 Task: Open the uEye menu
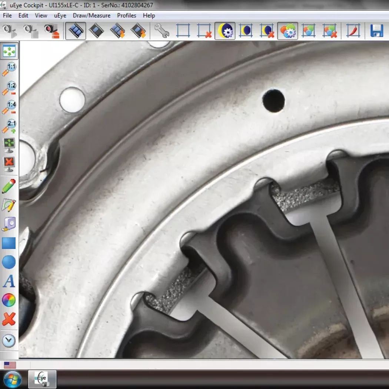click(60, 16)
